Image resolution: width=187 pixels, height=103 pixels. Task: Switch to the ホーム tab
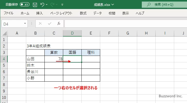pyautogui.click(x=25, y=13)
